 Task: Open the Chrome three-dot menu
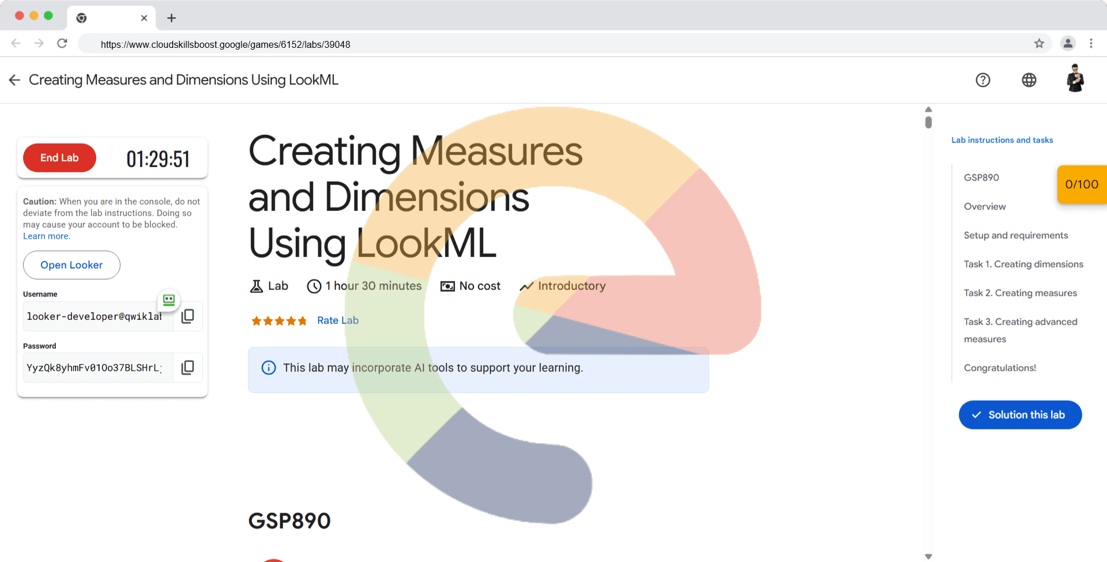tap(1091, 44)
